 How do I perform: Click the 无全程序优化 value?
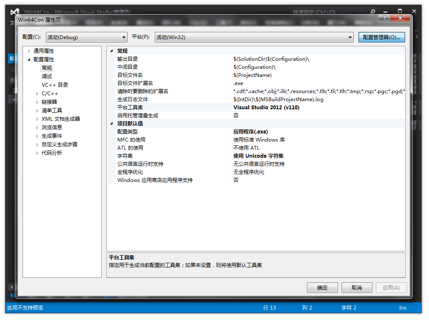coord(248,172)
